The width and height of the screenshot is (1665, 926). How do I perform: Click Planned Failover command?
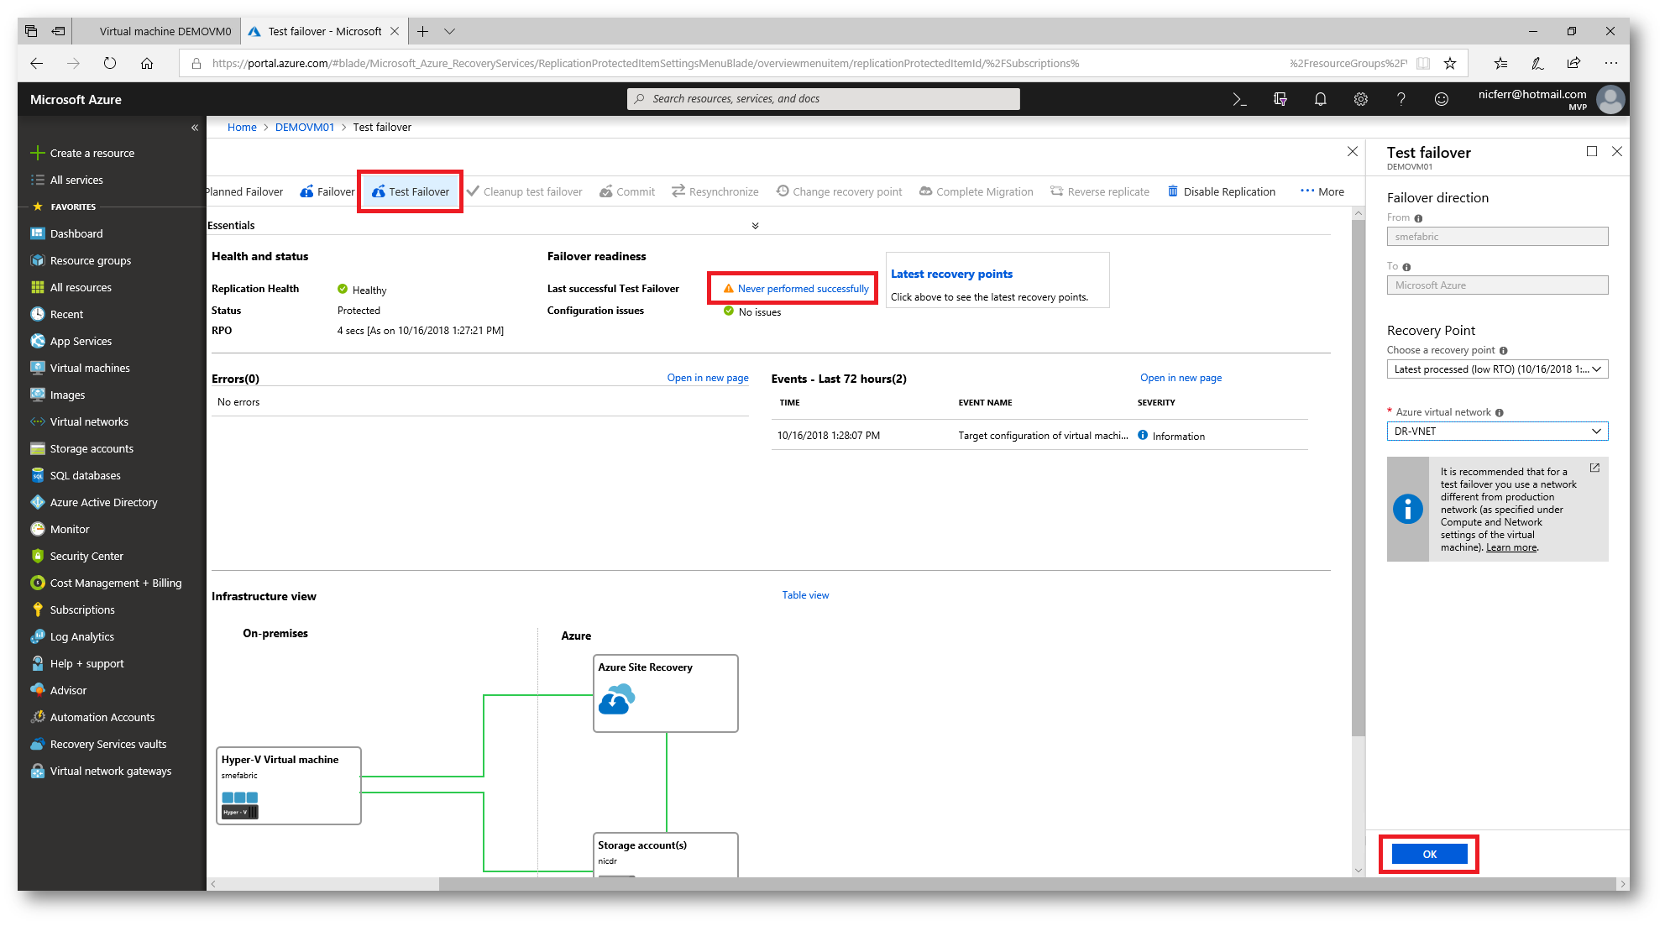pyautogui.click(x=244, y=191)
